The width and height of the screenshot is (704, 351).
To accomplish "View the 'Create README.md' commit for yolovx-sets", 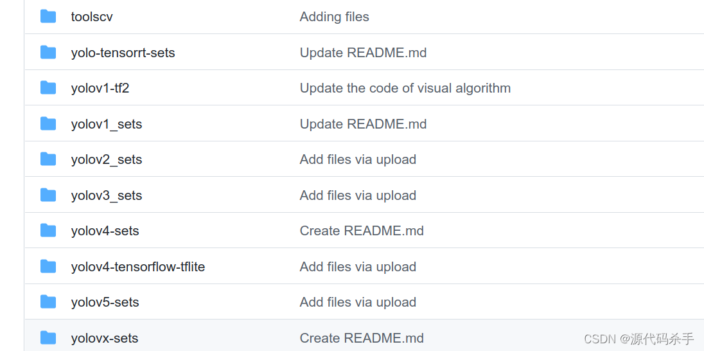I will coord(362,338).
